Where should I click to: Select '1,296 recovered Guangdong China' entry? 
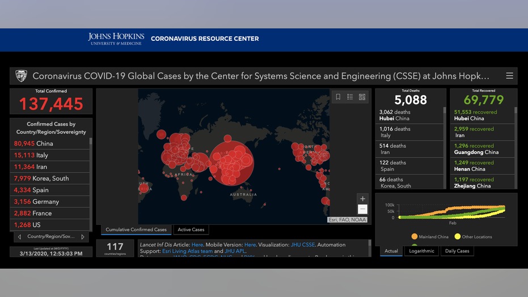pos(482,149)
